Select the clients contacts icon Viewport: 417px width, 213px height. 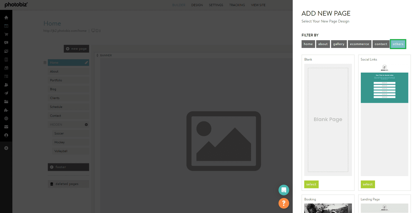point(6,85)
